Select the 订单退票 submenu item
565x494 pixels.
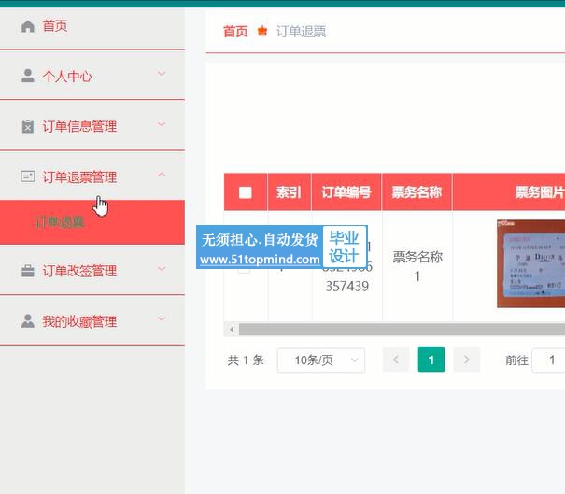60,222
